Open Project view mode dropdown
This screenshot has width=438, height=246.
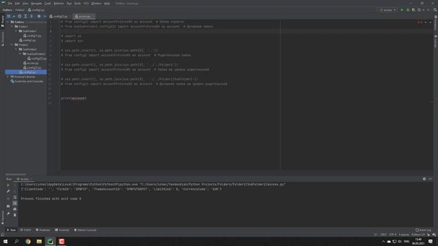point(11,16)
